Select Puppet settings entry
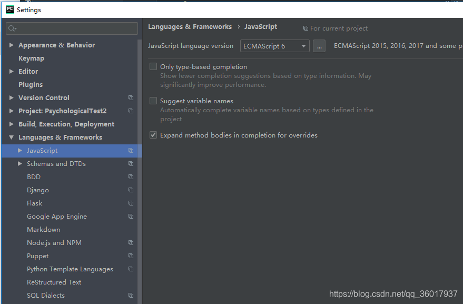The image size is (463, 304). point(37,256)
